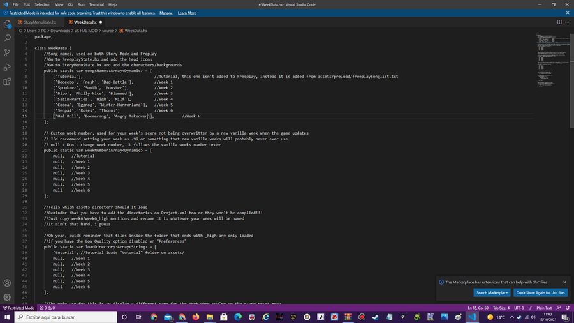Screen dimensions: 574x323
Task: Open the editor More Actions ellipsis
Action: [x=567, y=22]
